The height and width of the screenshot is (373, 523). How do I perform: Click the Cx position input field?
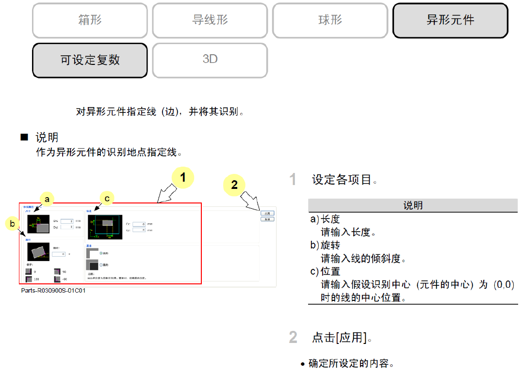(x=139, y=224)
